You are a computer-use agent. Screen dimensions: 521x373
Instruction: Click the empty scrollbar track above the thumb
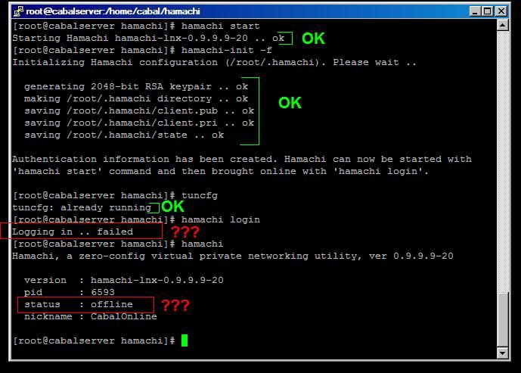coord(504,151)
